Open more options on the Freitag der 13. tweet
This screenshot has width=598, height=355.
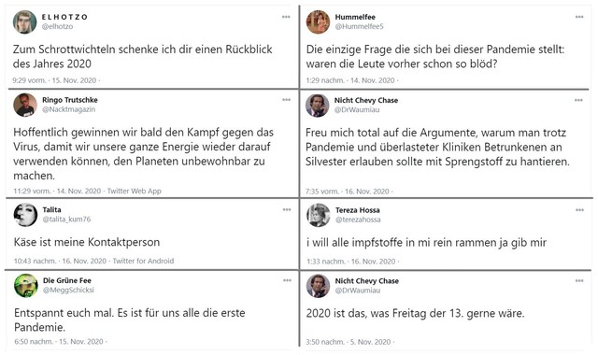click(579, 281)
